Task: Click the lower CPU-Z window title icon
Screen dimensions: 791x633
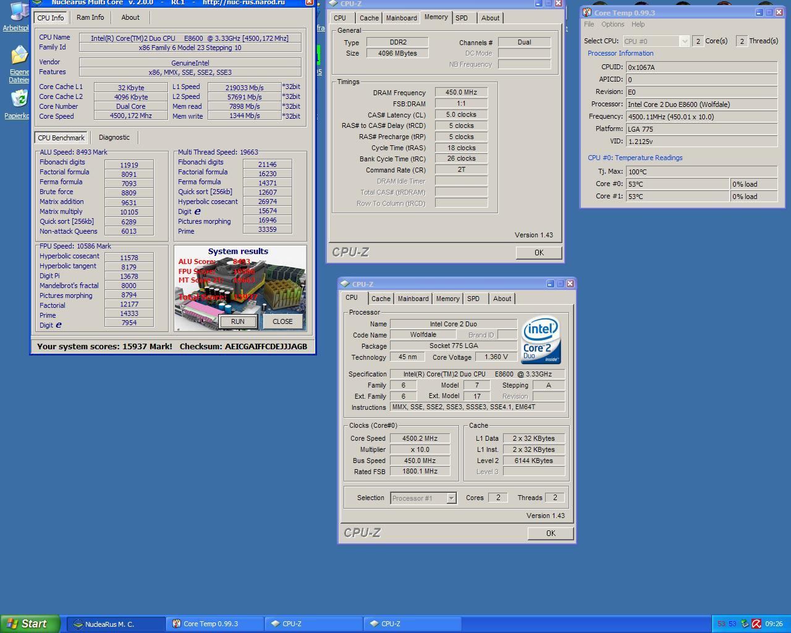Action: pos(345,284)
